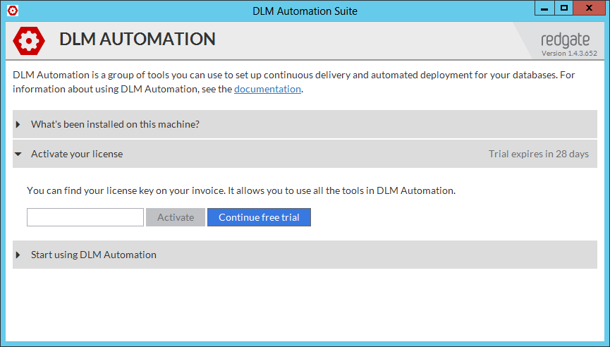Click the "DLM AUTOMATION" heading text
The image size is (610, 347).
(x=138, y=39)
